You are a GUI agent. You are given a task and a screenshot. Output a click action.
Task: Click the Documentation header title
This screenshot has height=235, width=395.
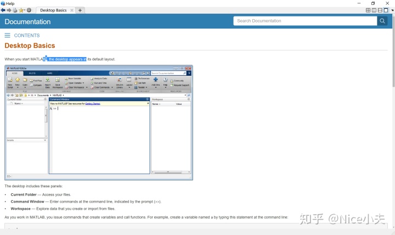(27, 21)
